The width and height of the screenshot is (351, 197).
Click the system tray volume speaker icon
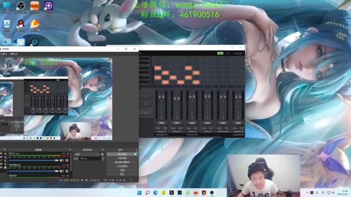(x=333, y=193)
